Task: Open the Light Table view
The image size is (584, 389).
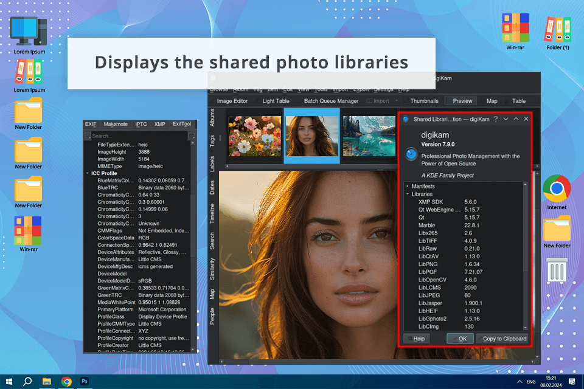Action: 273,101
